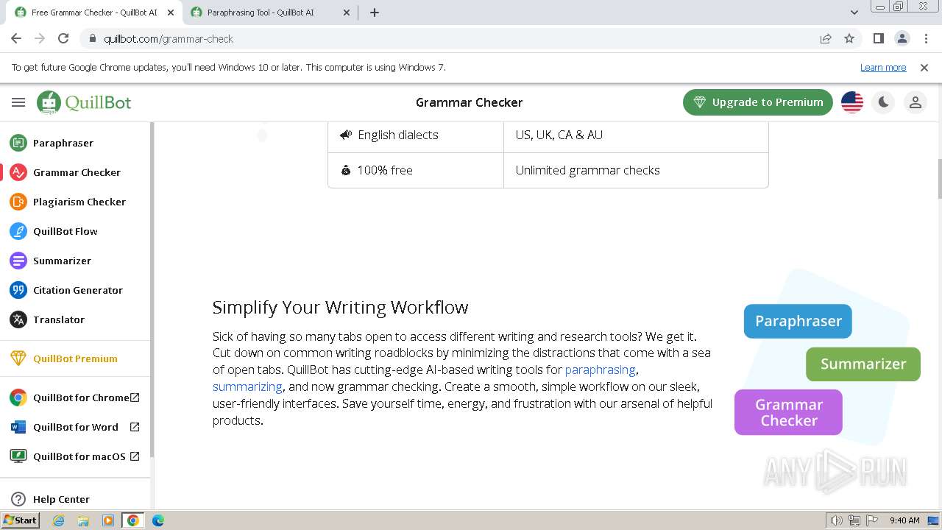Open Plagiarism Checker from sidebar
Viewport: 942px width, 530px height.
[x=79, y=202]
